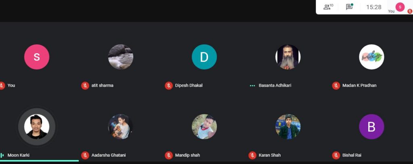This screenshot has height=164, width=413.
Task: Select Basanta Adhikari's bearded photo avatar
Action: pyautogui.click(x=288, y=57)
